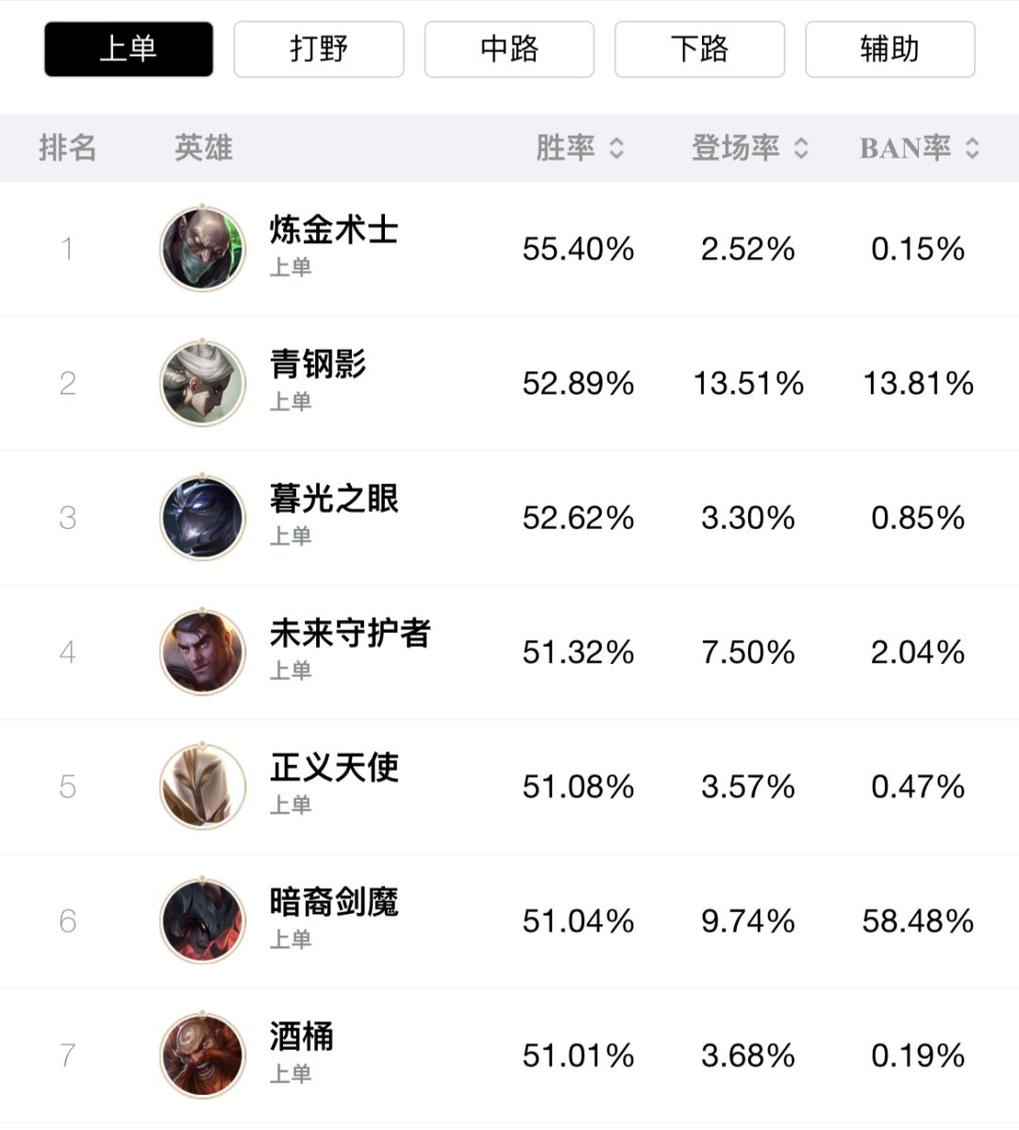Click the 58.48% BAN rate value
The height and width of the screenshot is (1130, 1019).
coord(917,921)
